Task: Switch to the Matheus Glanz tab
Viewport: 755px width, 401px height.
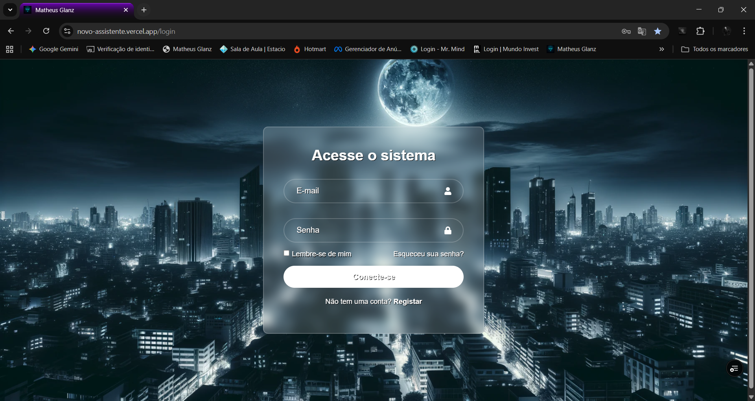Action: coord(63,10)
